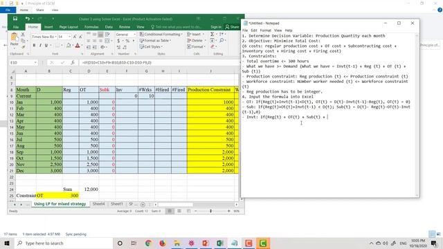Click the Format cells button
Screen dimensions: 443x249
[x=195, y=46]
